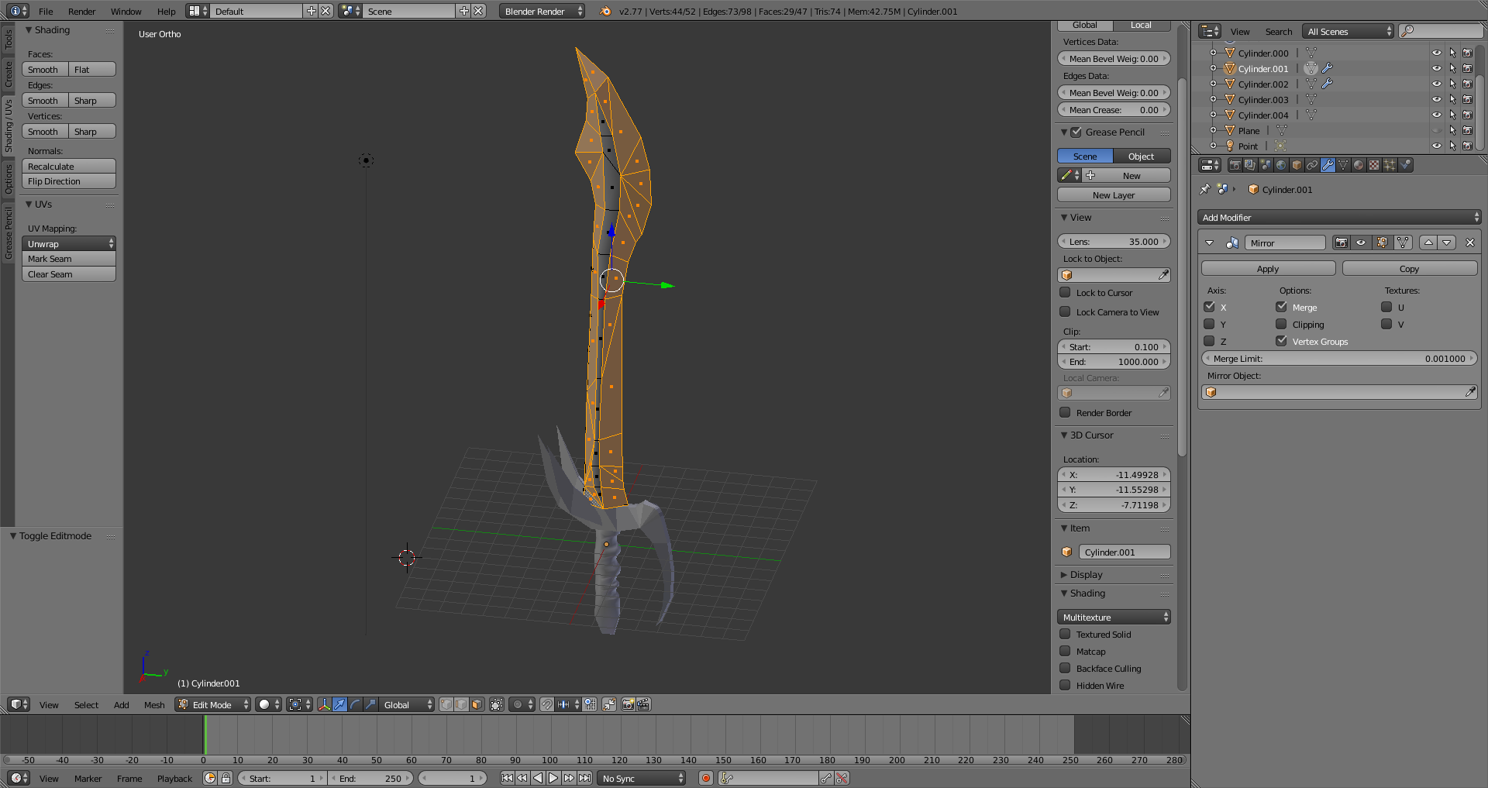This screenshot has height=788, width=1488.
Task: Switch to edge select mode
Action: [x=462, y=704]
